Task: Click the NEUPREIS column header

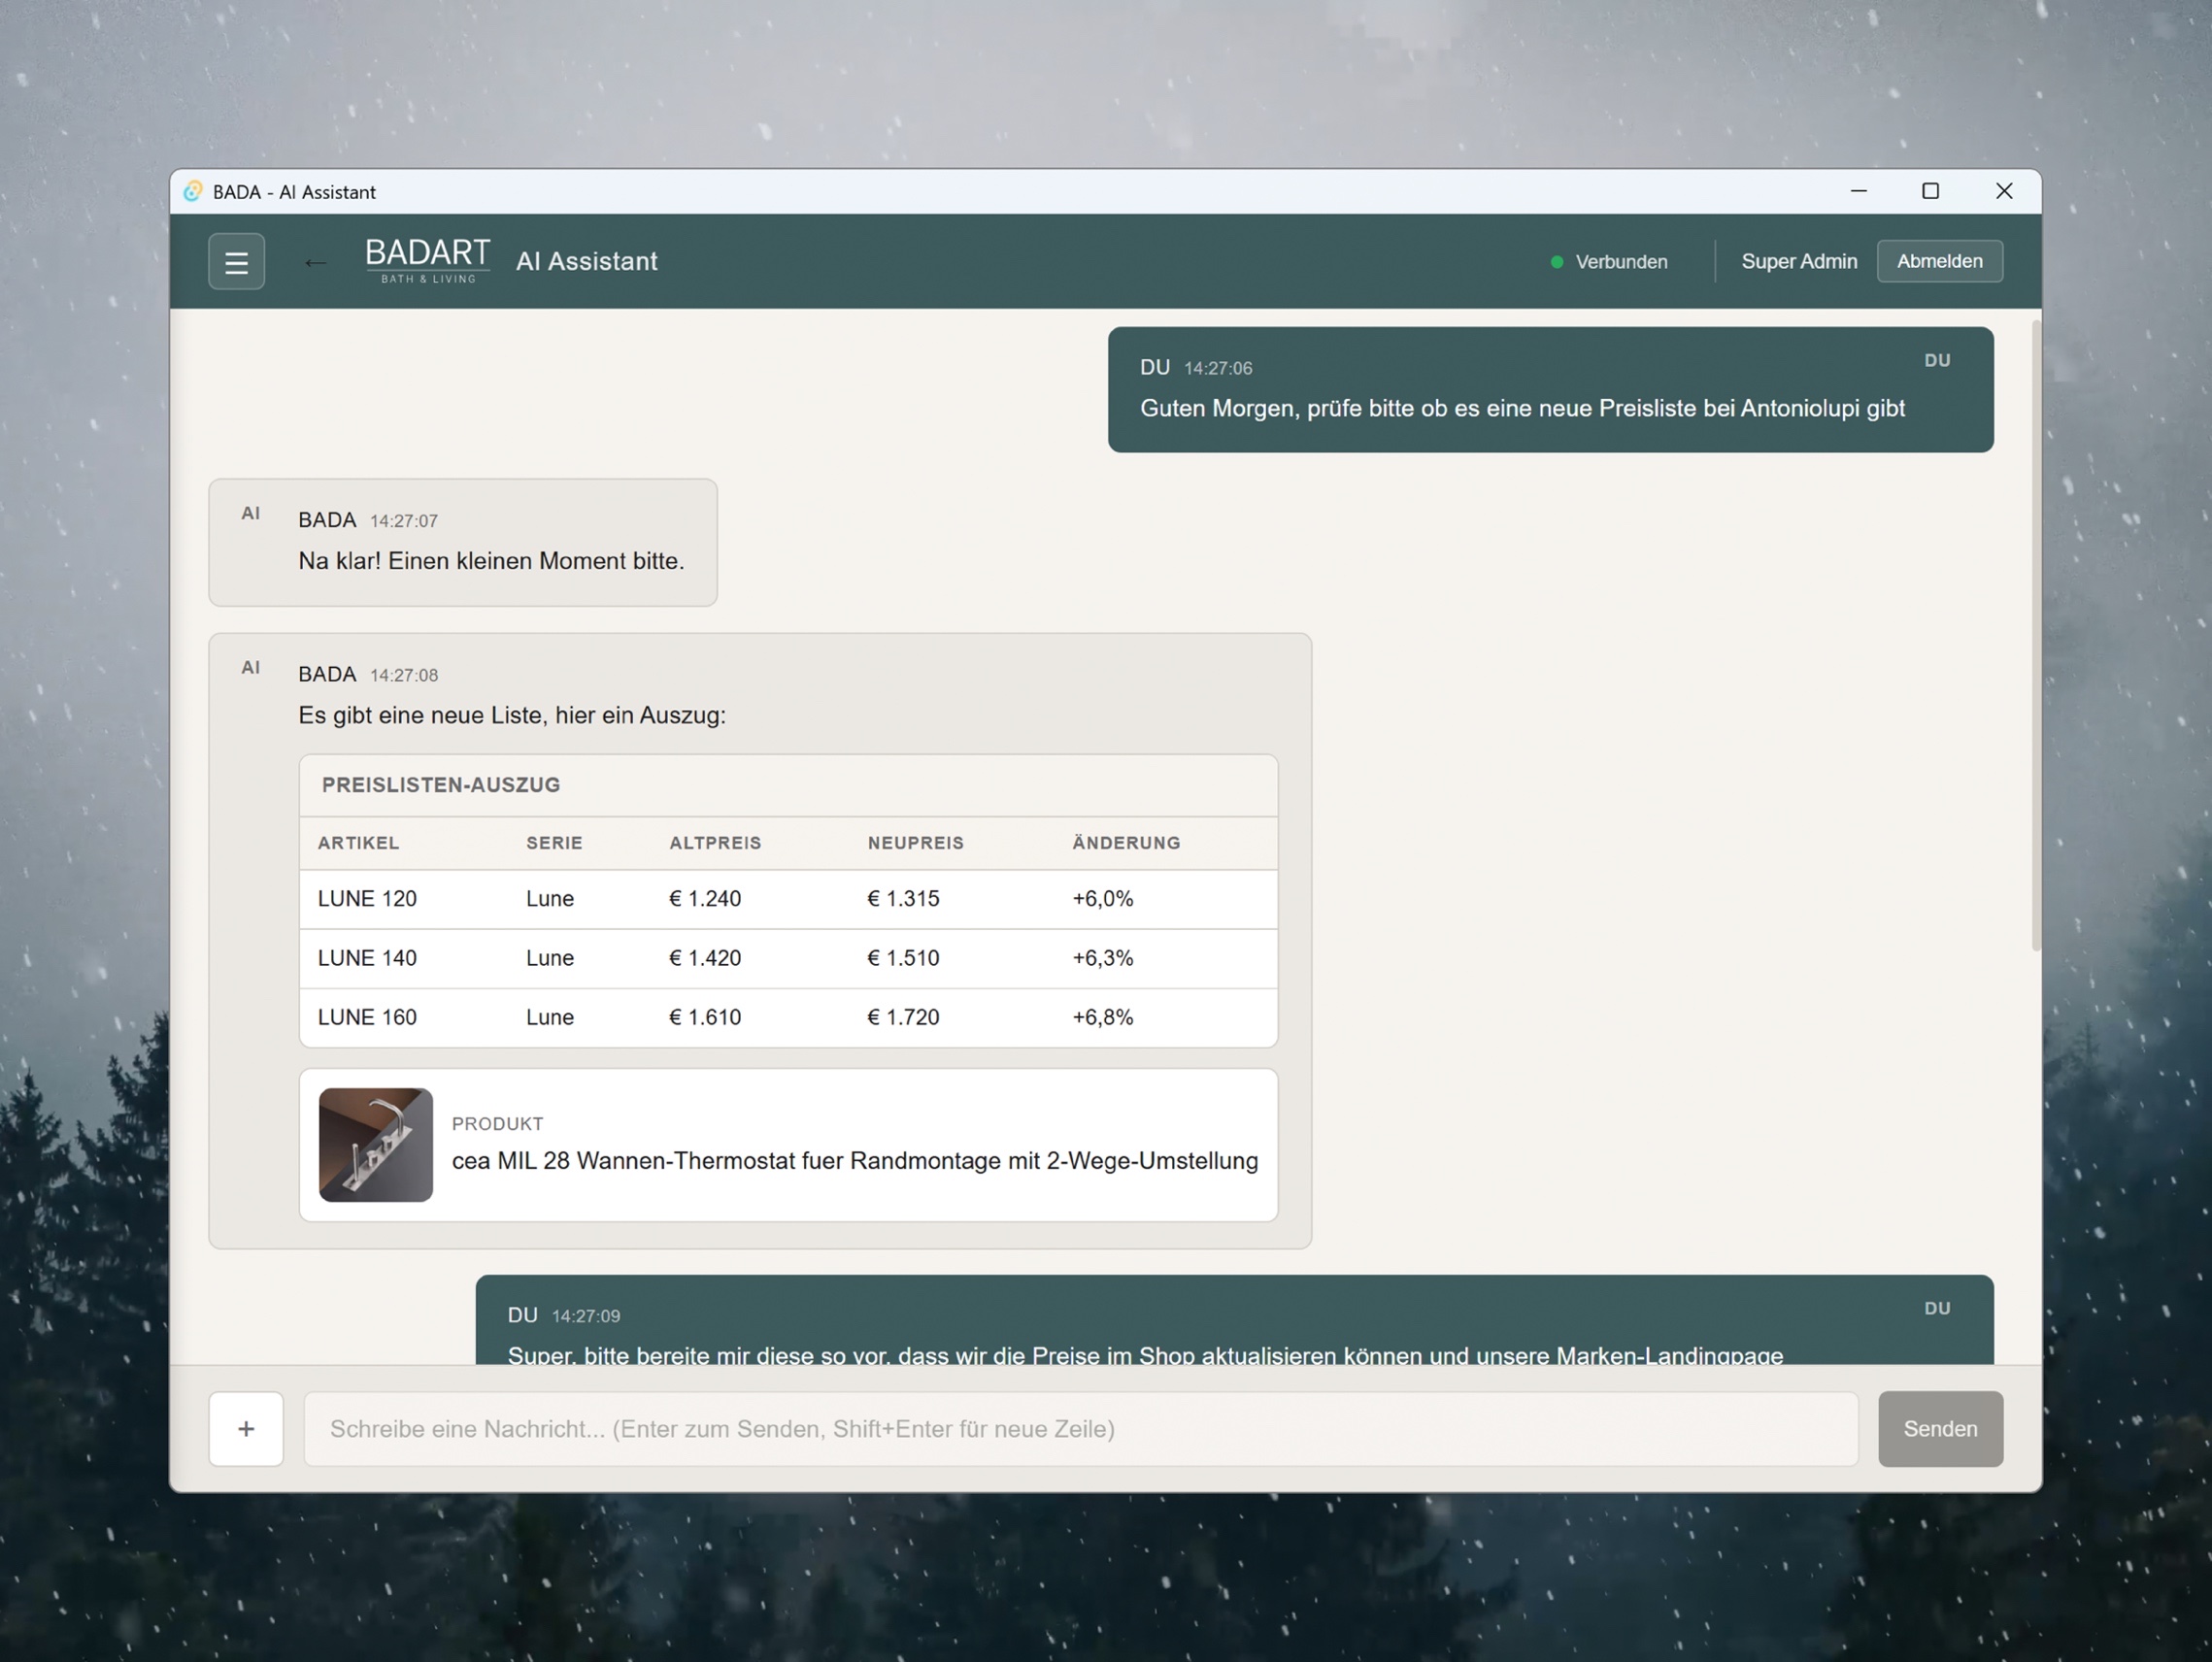Action: click(x=915, y=843)
